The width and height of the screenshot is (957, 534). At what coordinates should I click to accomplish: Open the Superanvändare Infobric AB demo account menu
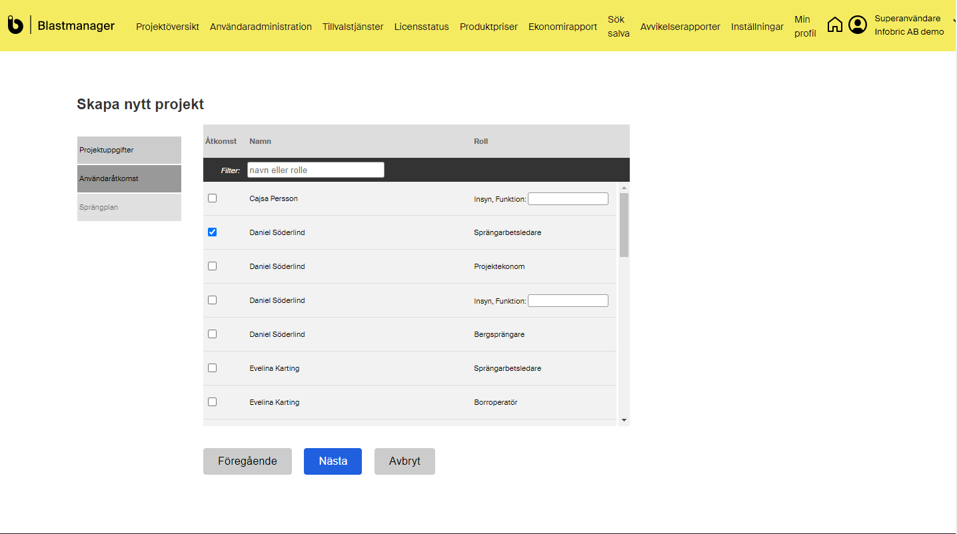click(909, 25)
